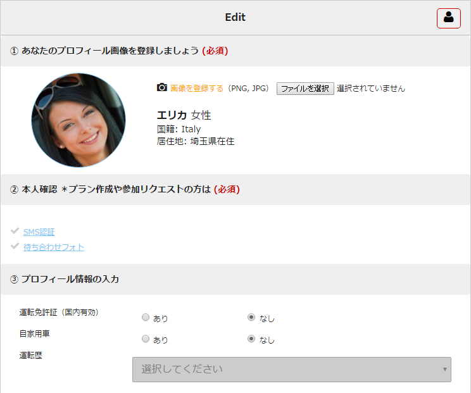471x393 pixels.
Task: Select なし for 自家用車
Action: click(x=251, y=339)
